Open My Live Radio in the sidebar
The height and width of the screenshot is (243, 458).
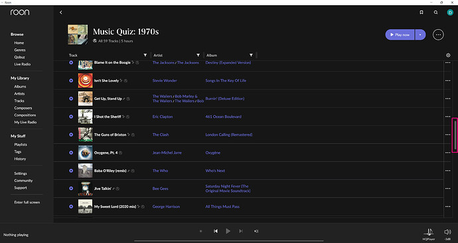coord(25,122)
